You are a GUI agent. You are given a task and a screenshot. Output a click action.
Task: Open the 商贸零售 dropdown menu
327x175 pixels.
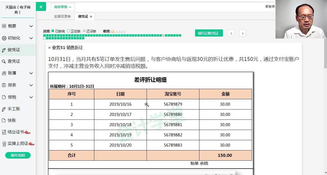(62, 7)
